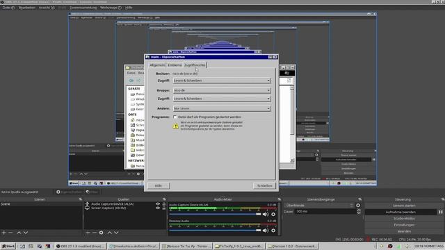
Task: Open the Start button on taskbar
Action: 8,246
